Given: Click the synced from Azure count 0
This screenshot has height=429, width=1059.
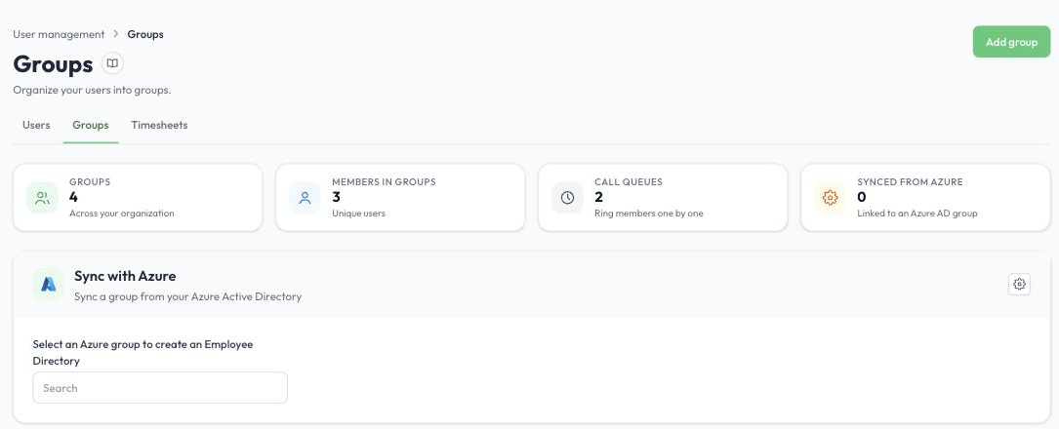Looking at the screenshot, I should click(862, 197).
